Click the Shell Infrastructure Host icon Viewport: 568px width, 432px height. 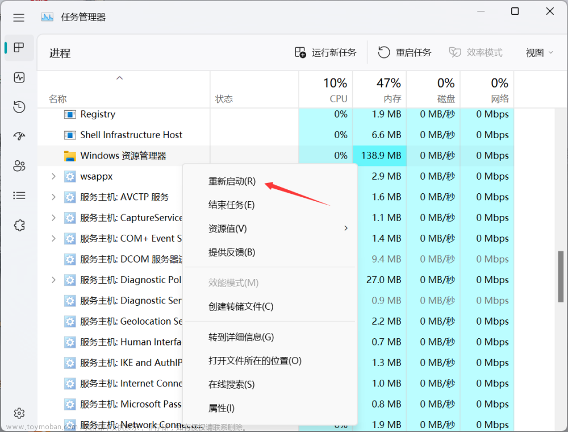click(70, 135)
